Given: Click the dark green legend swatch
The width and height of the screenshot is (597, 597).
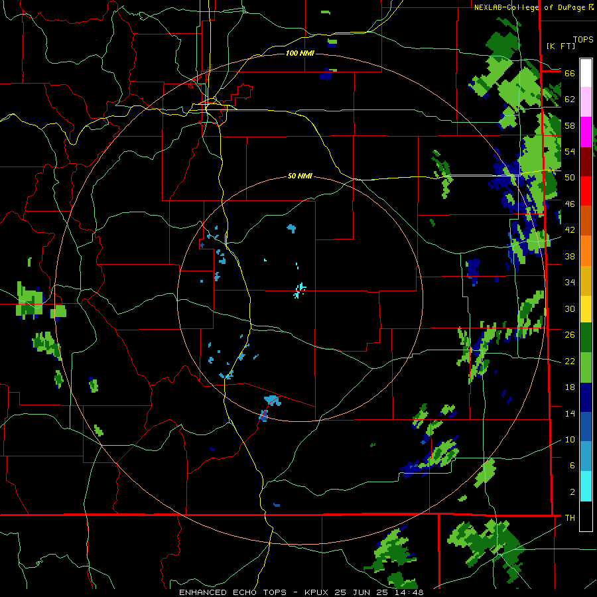Looking at the screenshot, I should coord(586,338).
